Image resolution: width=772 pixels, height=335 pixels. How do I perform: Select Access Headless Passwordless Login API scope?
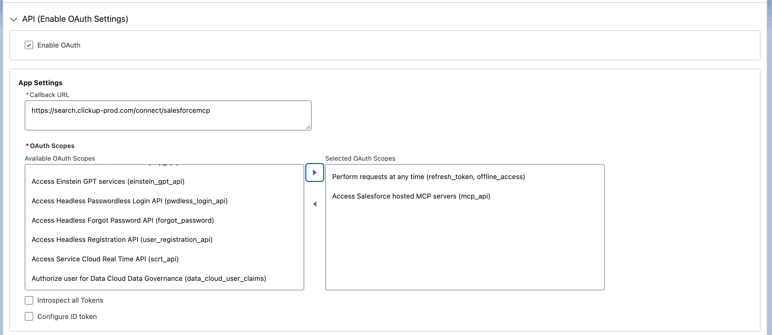pyautogui.click(x=129, y=201)
